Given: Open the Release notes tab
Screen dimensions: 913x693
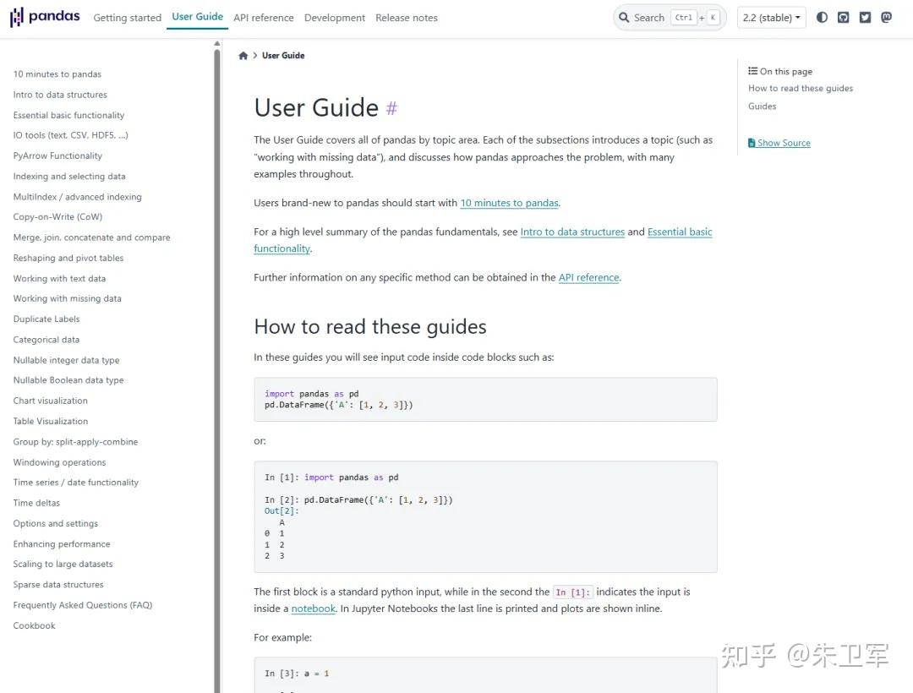Looking at the screenshot, I should tap(407, 18).
